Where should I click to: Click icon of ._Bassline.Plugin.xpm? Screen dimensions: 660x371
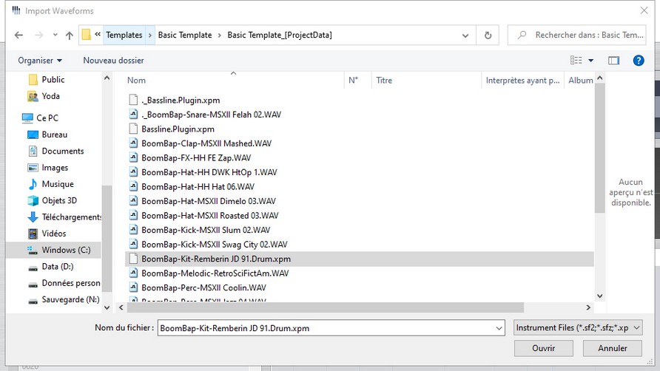coord(133,100)
